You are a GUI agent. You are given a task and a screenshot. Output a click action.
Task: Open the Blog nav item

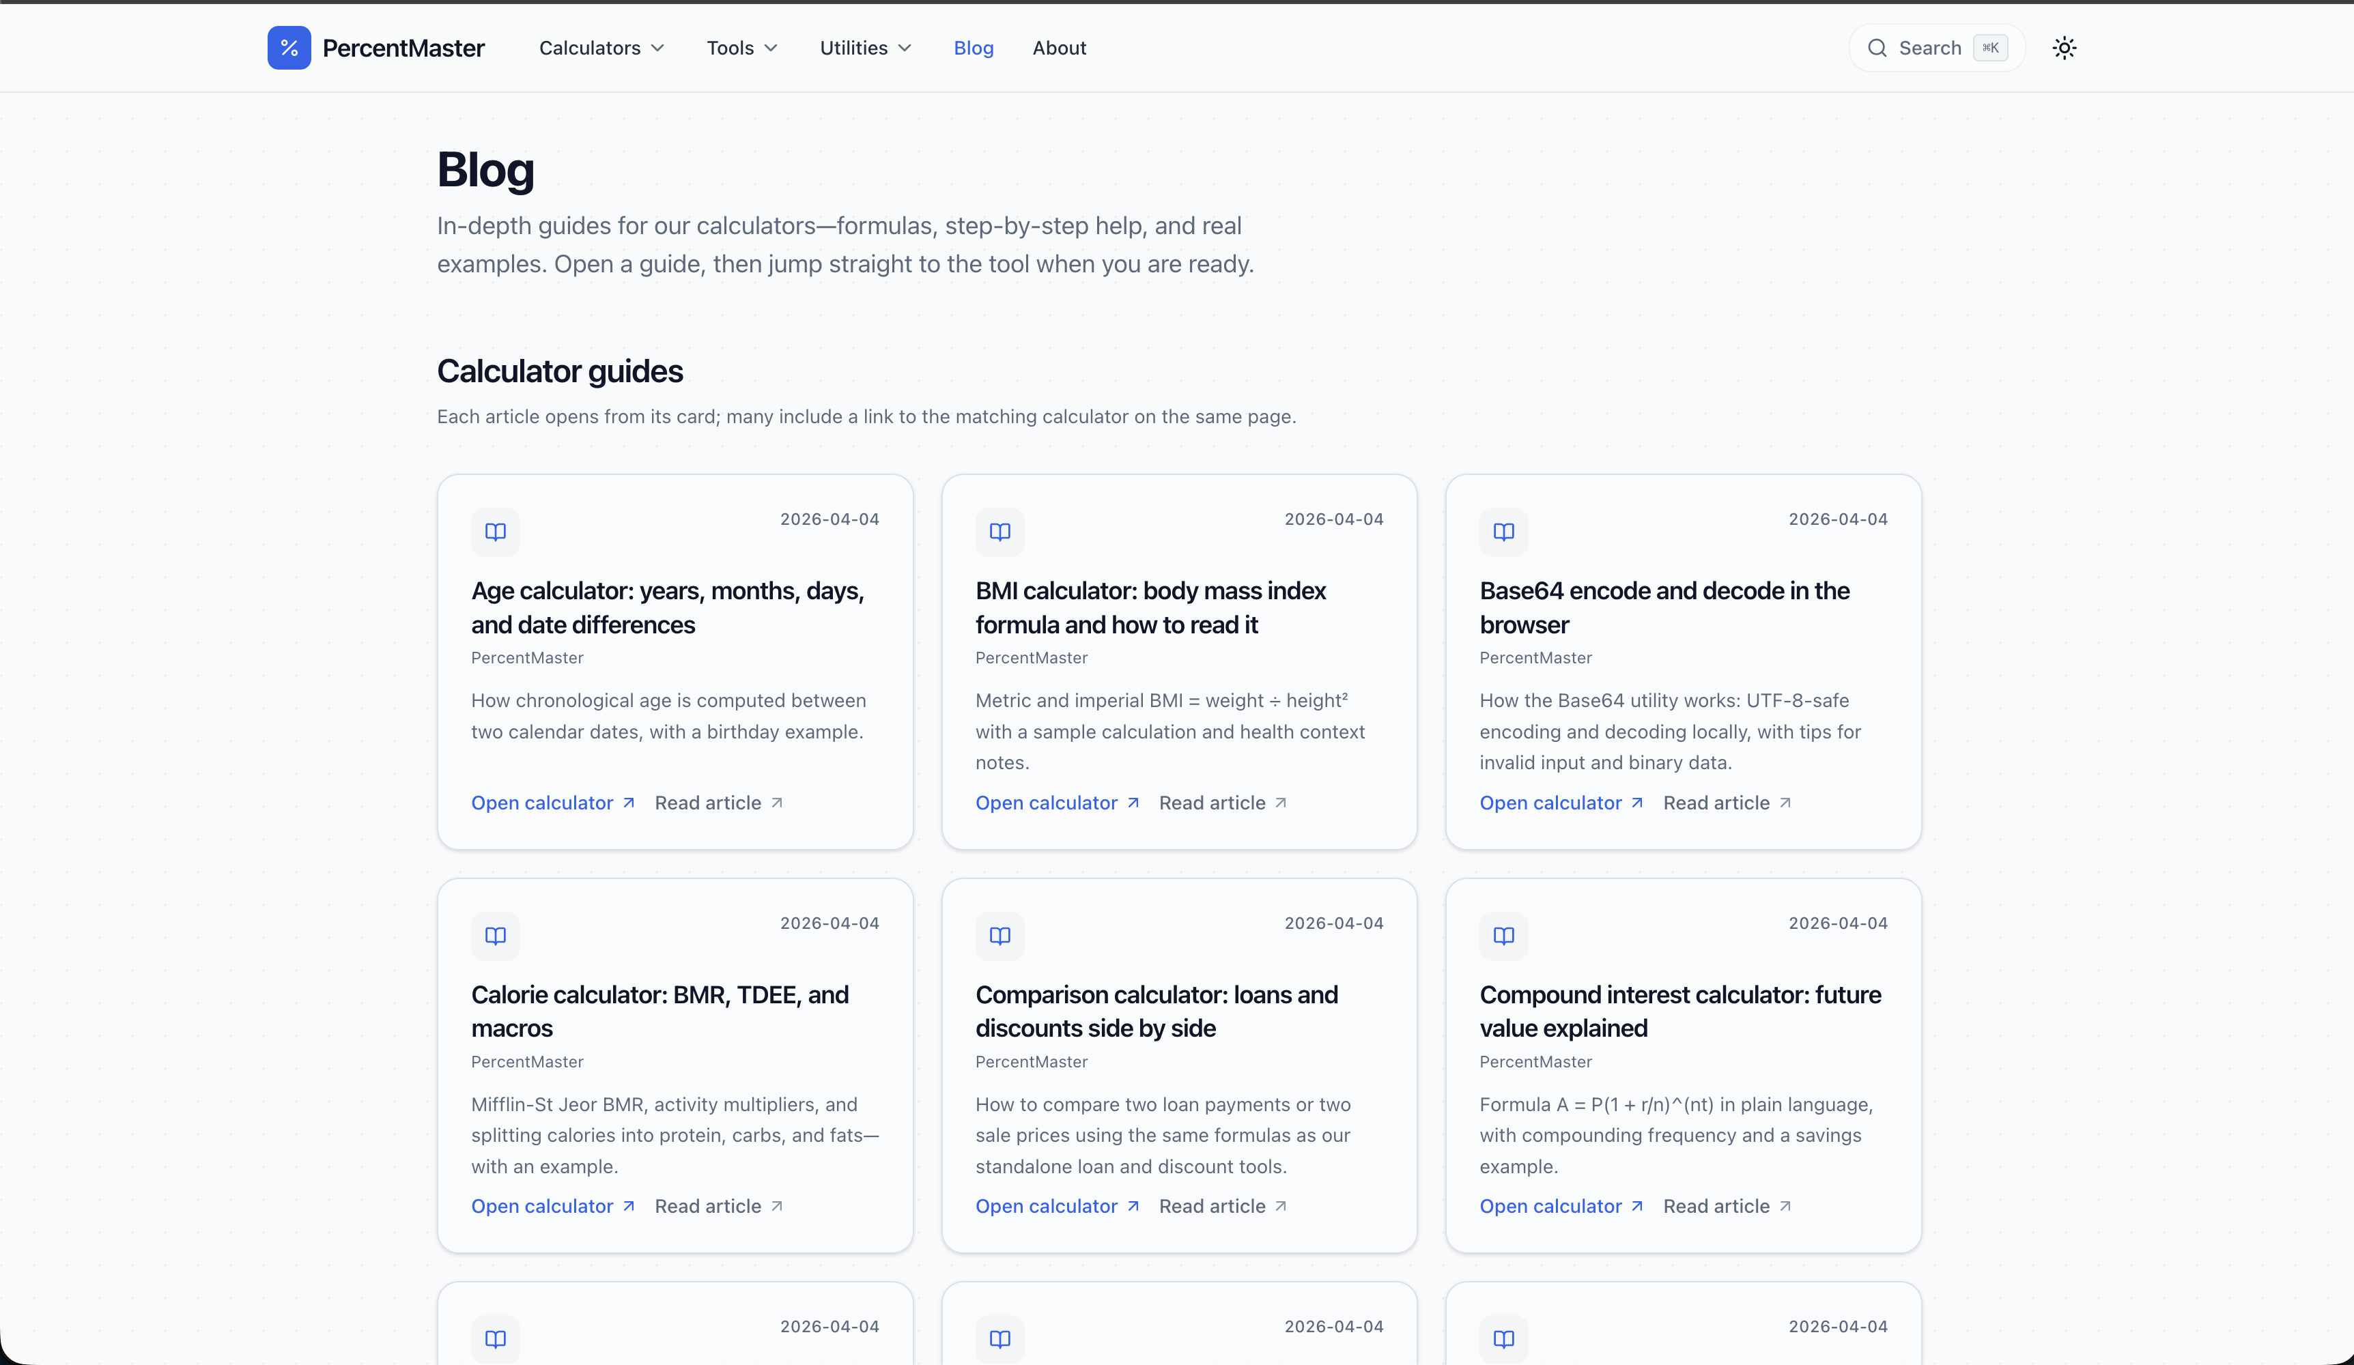(x=974, y=48)
